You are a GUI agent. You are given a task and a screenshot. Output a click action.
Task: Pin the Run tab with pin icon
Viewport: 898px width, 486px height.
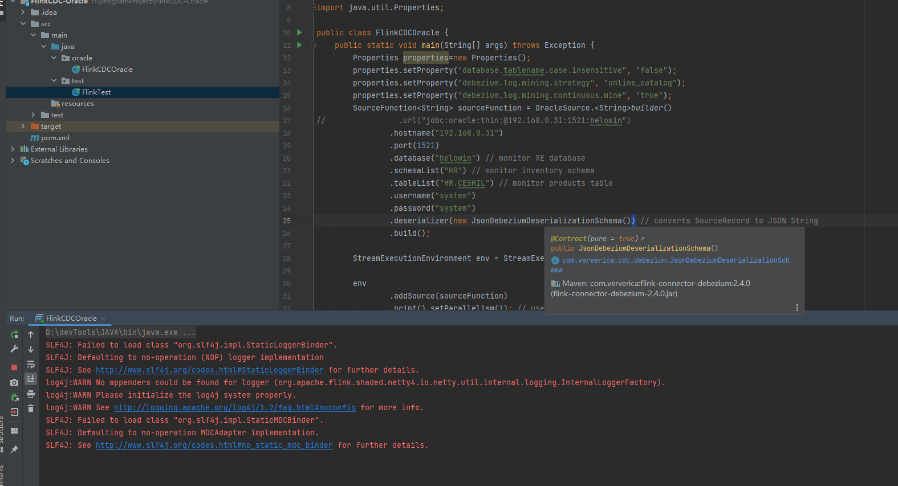click(x=14, y=450)
